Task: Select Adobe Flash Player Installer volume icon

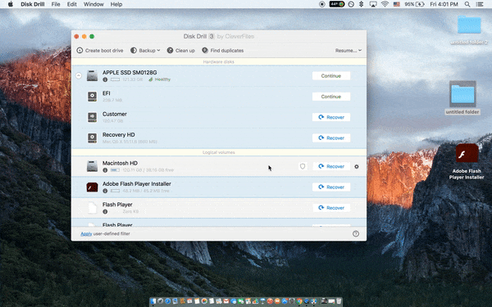Action: pyautogui.click(x=92, y=187)
